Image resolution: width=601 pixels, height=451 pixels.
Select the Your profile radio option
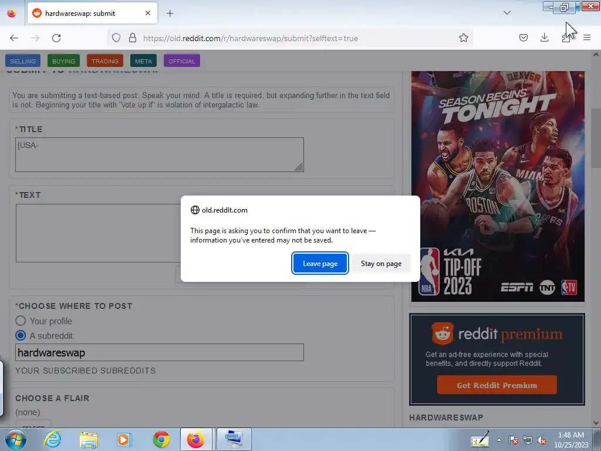click(x=21, y=321)
